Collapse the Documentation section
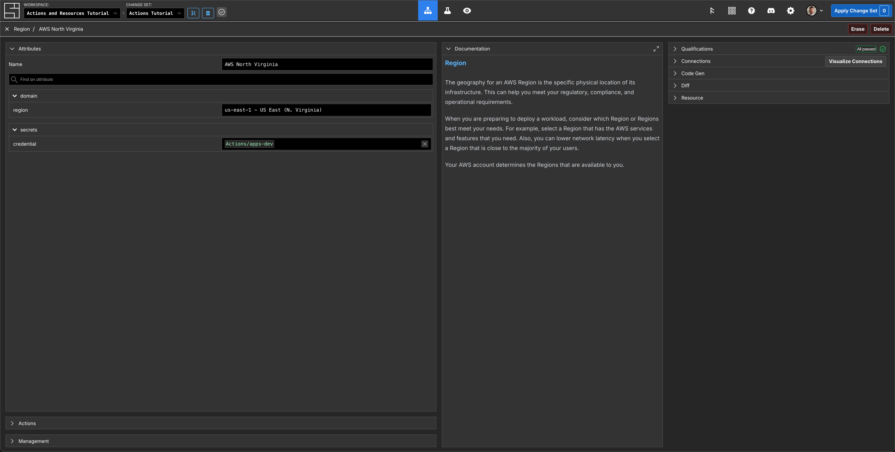This screenshot has height=452, width=895. point(448,49)
